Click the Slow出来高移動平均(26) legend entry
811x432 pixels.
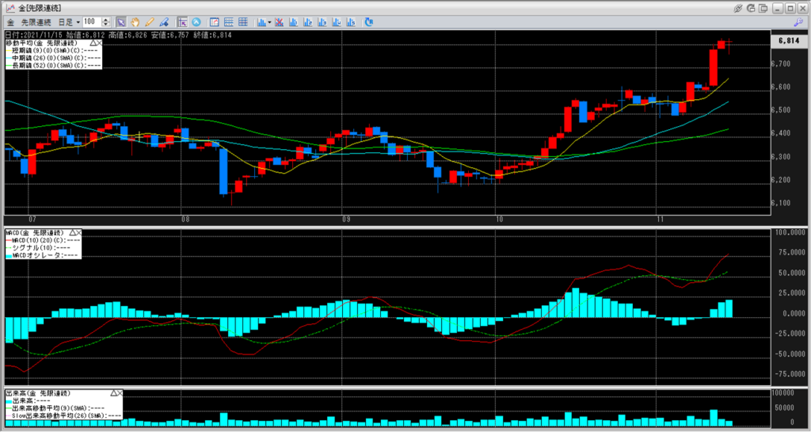coord(63,415)
